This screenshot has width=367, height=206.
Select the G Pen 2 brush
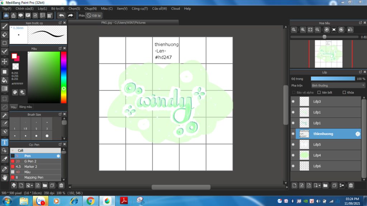pyautogui.click(x=35, y=161)
